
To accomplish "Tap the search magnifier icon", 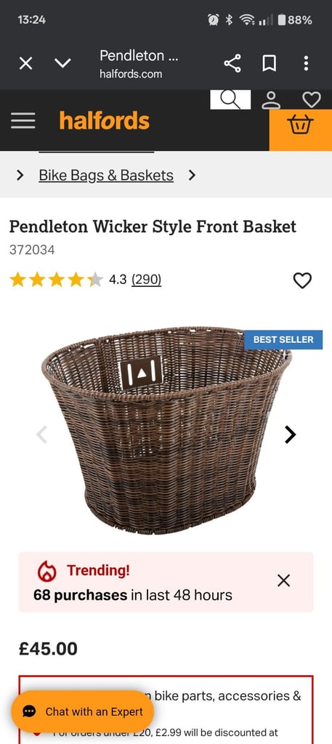I will 230,99.
